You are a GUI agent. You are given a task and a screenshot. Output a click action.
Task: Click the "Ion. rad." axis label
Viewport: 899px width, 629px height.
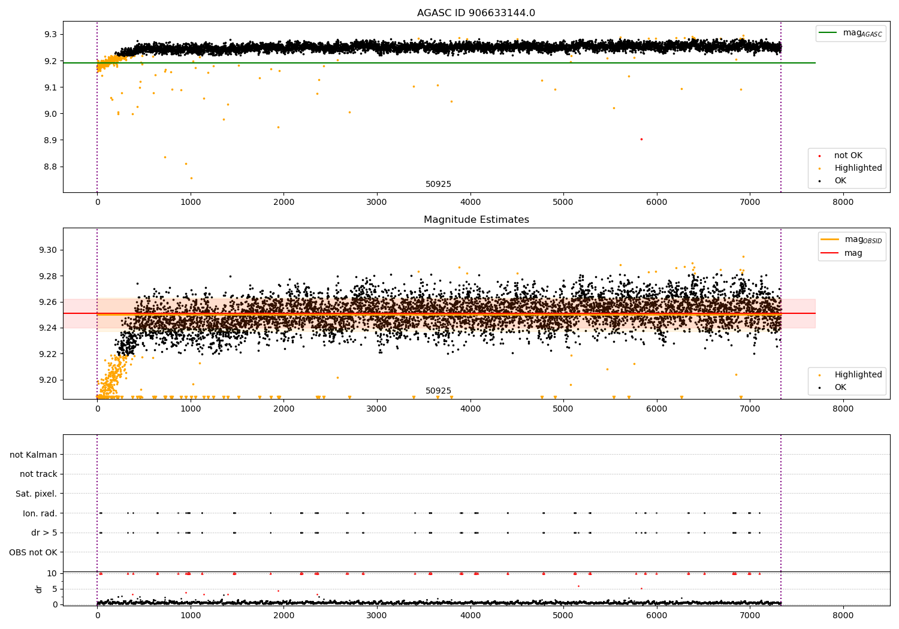pyautogui.click(x=40, y=513)
